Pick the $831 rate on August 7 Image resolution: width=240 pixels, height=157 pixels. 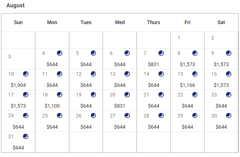pyautogui.click(x=153, y=64)
